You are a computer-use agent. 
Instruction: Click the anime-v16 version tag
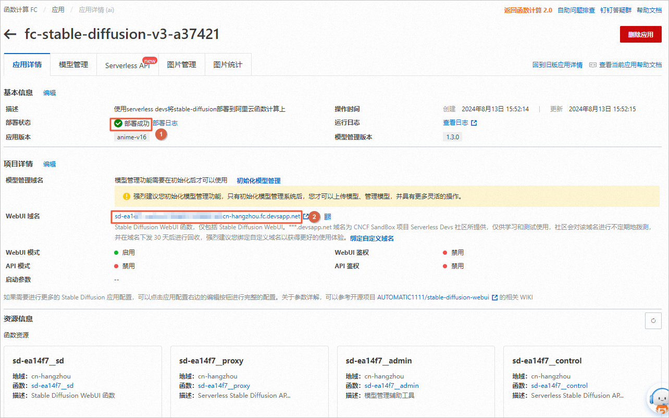(x=132, y=137)
